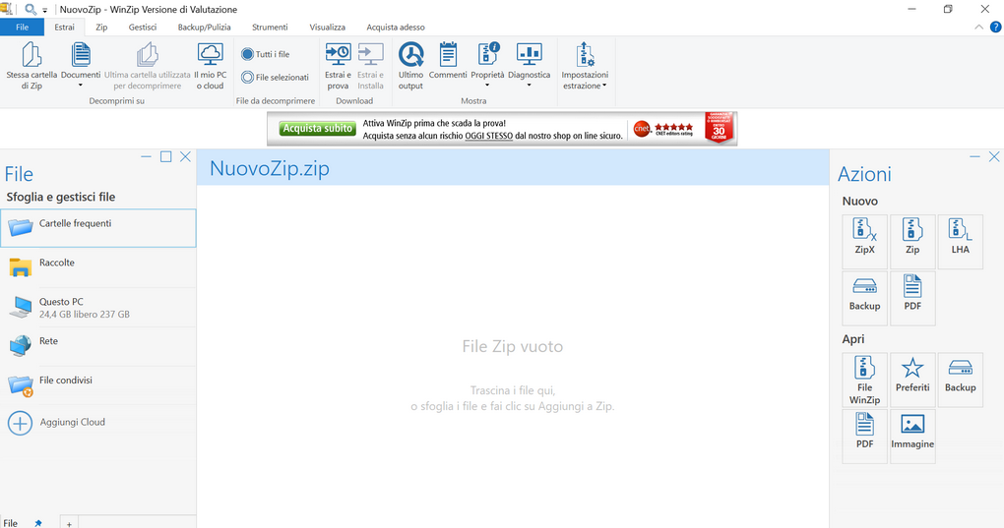Create new PDF under Nuovo
1004x528 pixels.
[x=912, y=298]
